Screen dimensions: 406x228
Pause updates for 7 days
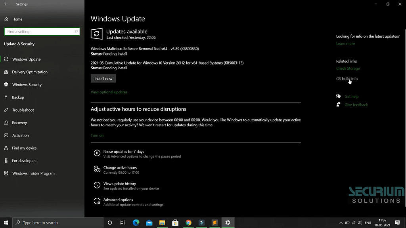click(124, 152)
